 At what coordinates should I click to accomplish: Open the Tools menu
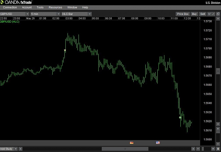coord(40,7)
